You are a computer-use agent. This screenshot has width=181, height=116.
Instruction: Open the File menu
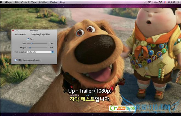coord(17,2)
